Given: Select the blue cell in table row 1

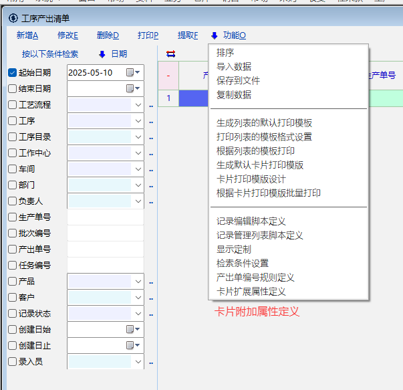Looking at the screenshot, I should pyautogui.click(x=194, y=98).
